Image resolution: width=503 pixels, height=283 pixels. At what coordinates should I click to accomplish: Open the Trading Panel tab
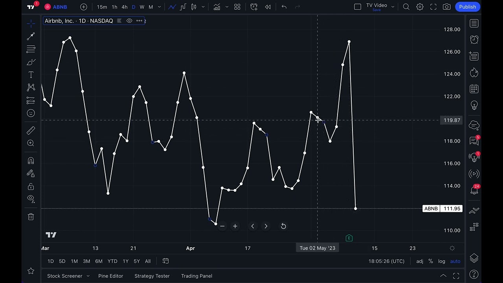pyautogui.click(x=196, y=276)
